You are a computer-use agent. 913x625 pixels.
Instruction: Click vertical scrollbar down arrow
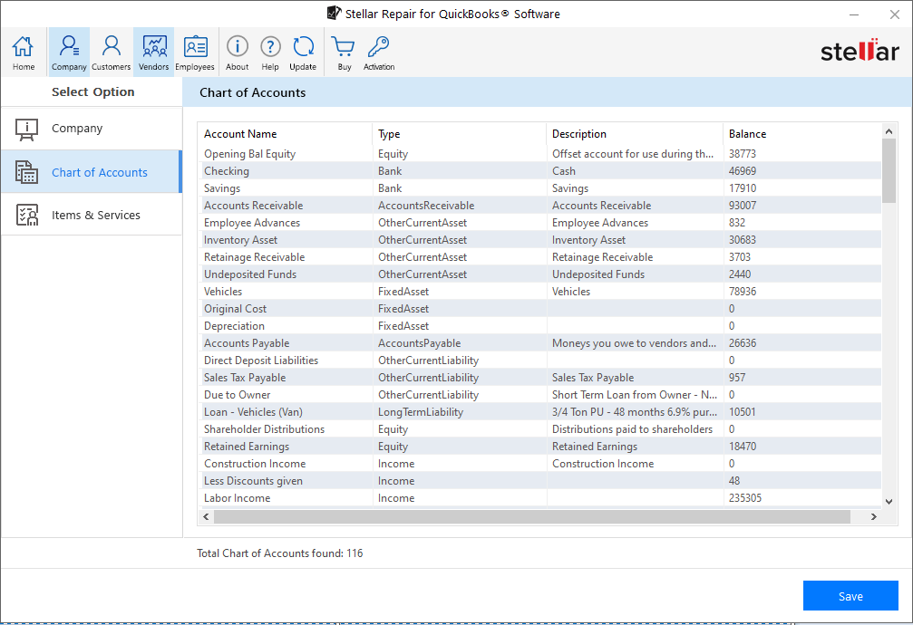pos(889,501)
